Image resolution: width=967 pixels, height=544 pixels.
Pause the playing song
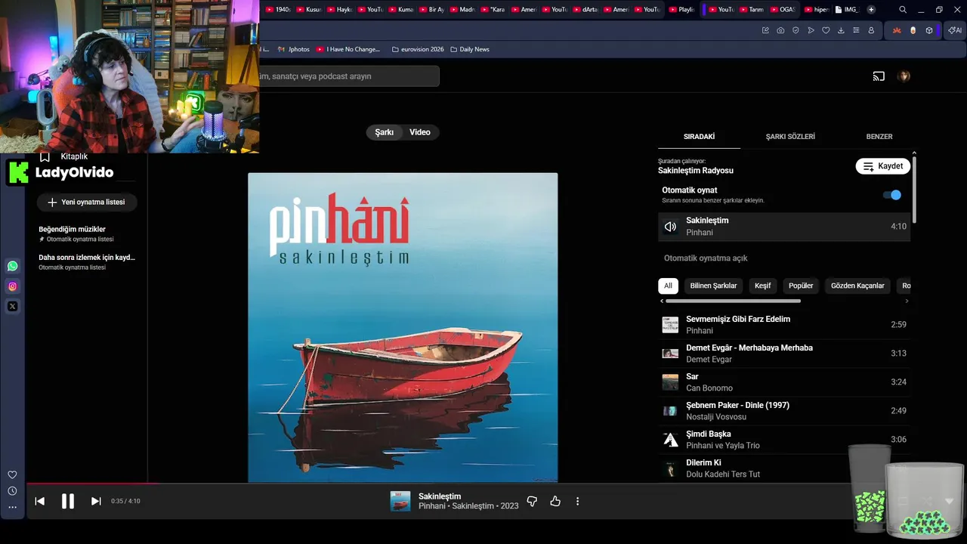tap(68, 501)
